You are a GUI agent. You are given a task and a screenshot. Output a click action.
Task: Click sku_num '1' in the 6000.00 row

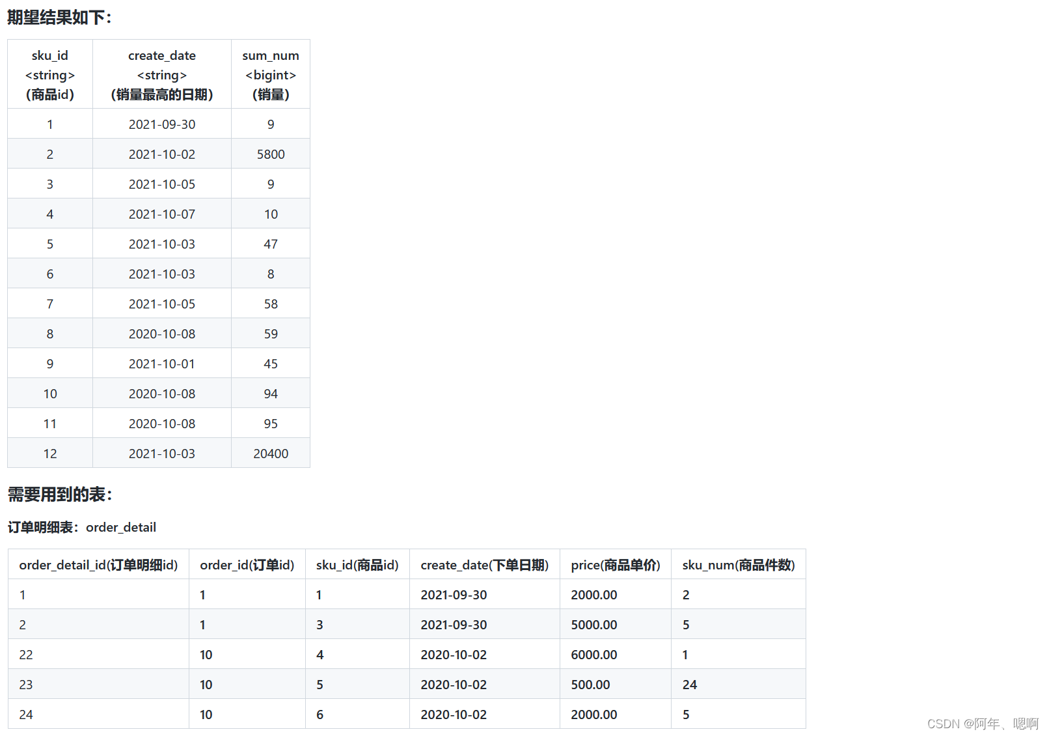tap(685, 655)
